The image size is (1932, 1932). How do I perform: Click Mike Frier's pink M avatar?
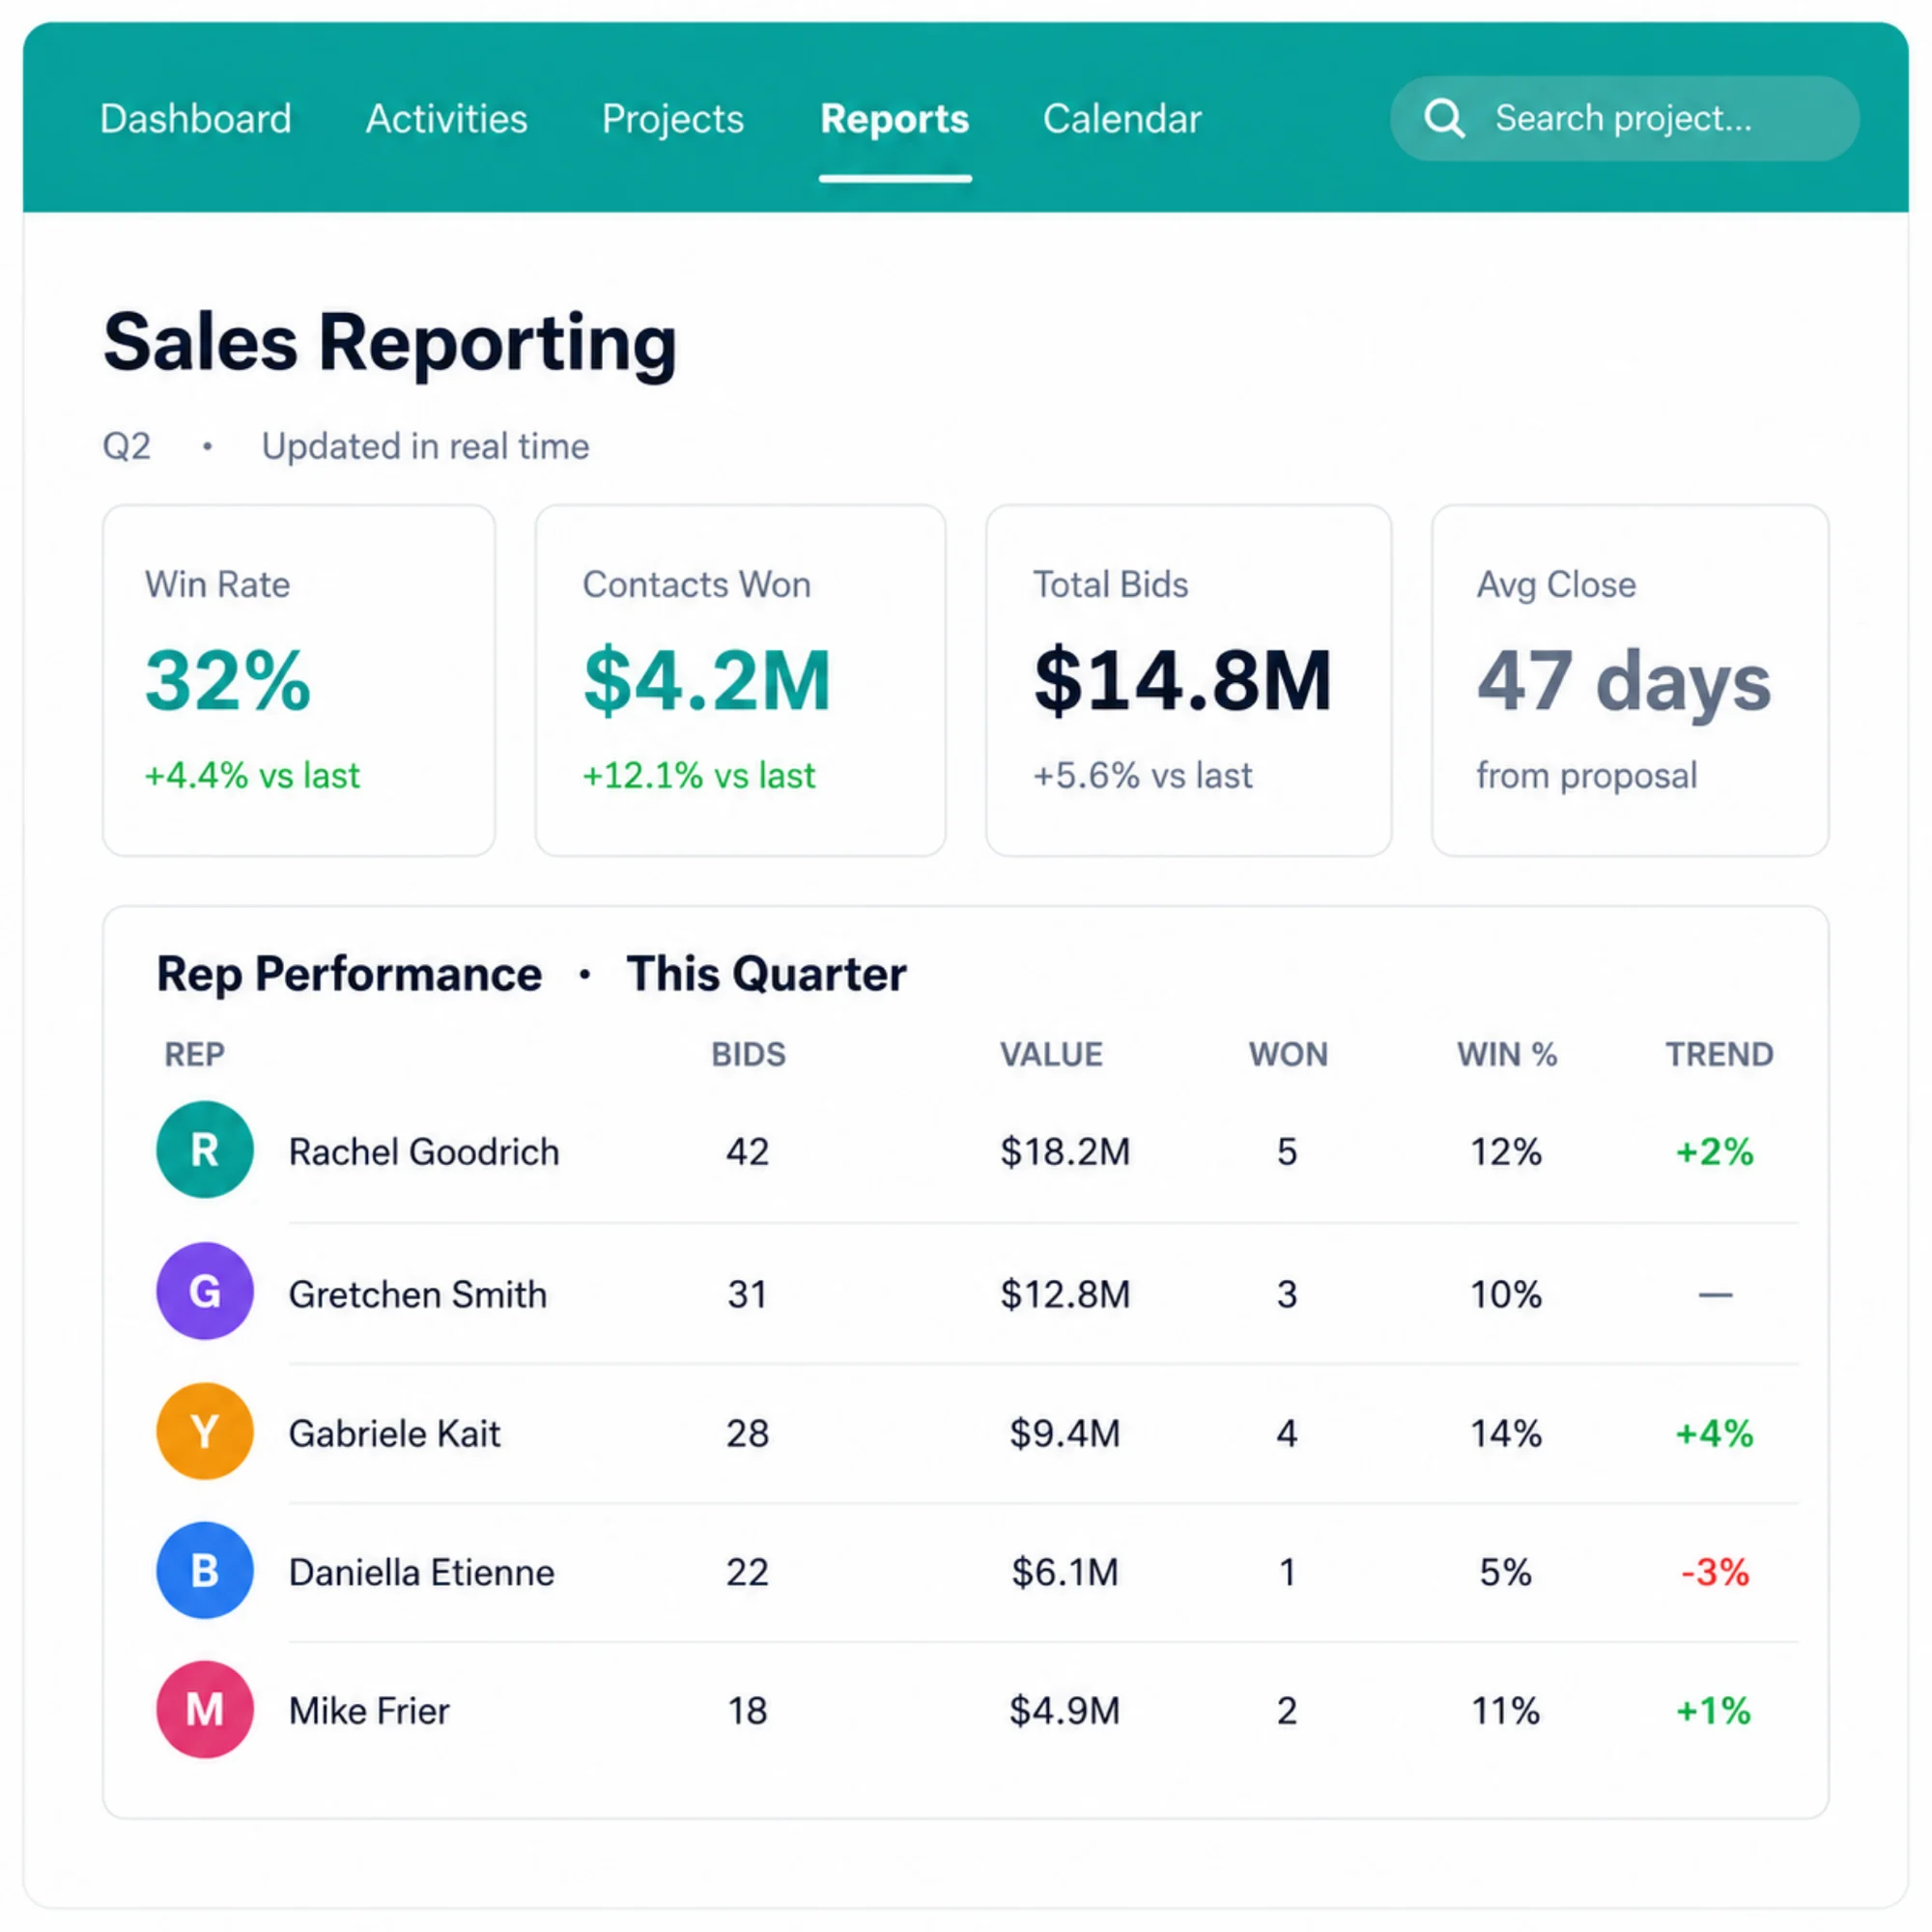pyautogui.click(x=205, y=1709)
